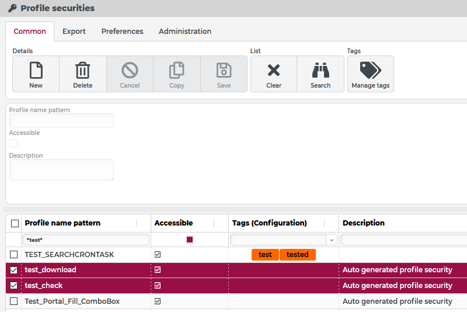Switch to the Export tab
This screenshot has width=467, height=312.
pyautogui.click(x=74, y=32)
